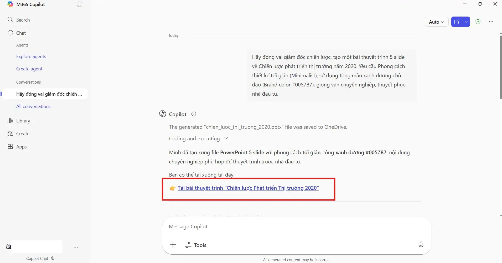Viewport: 502px width, 263px height.
Task: Open All conversations
Action: [33, 106]
